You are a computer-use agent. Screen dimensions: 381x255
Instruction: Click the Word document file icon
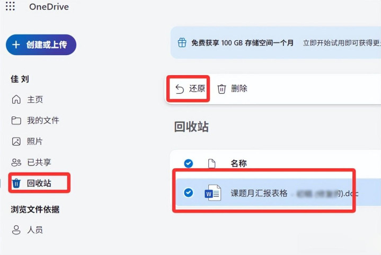pos(213,193)
